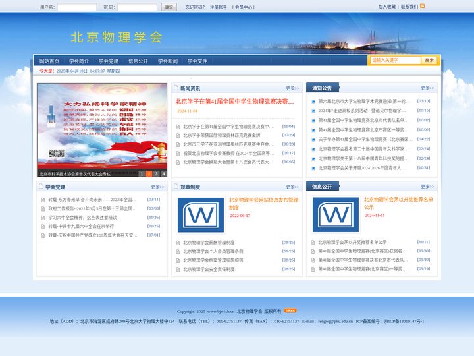Click the 确定 login button

pos(169,7)
